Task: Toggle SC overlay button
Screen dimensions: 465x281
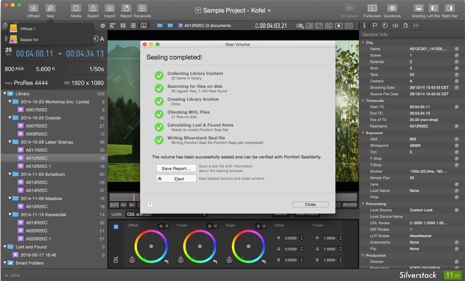Action: coord(329,26)
